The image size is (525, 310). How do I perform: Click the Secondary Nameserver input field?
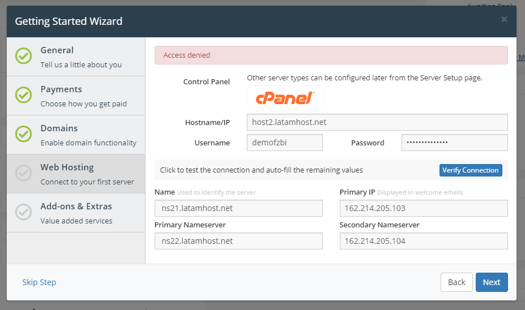point(424,241)
